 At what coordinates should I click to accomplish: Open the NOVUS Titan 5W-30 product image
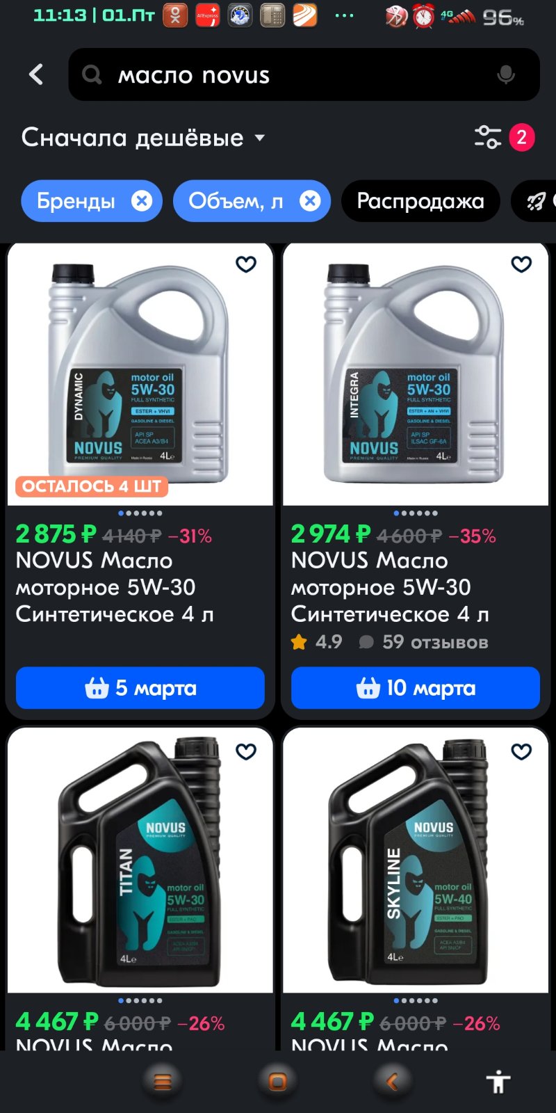140,860
